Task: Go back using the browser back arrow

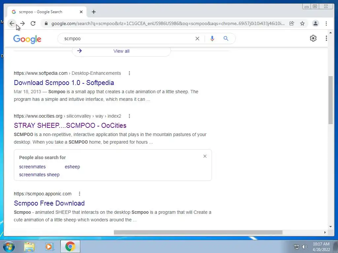Action: 12,23
